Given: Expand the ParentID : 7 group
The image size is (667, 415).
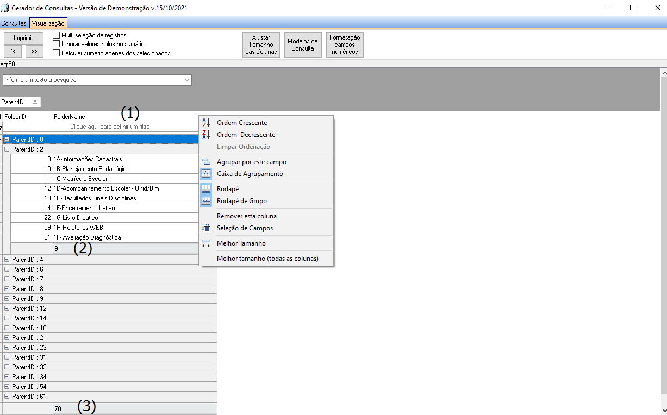Looking at the screenshot, I should (x=7, y=279).
